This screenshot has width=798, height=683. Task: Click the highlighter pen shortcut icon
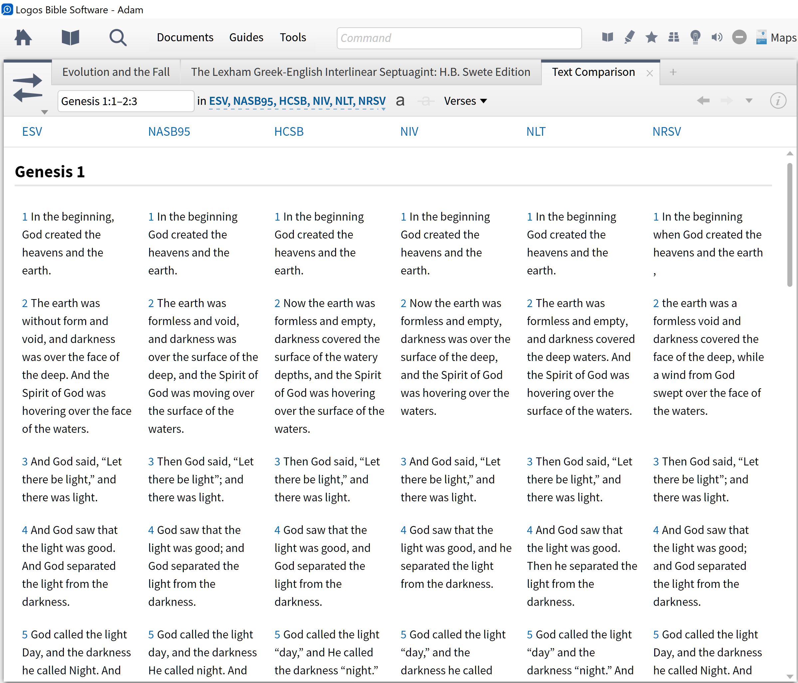[x=629, y=37]
